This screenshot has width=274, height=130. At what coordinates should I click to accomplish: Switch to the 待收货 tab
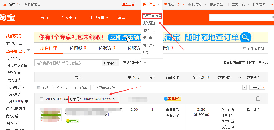(134, 48)
